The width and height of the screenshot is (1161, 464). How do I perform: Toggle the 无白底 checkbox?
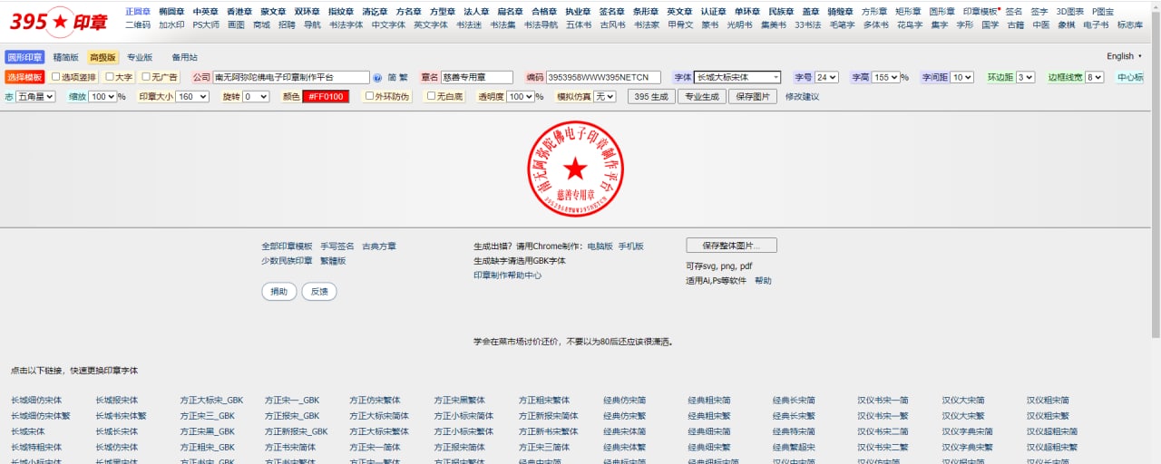[432, 96]
